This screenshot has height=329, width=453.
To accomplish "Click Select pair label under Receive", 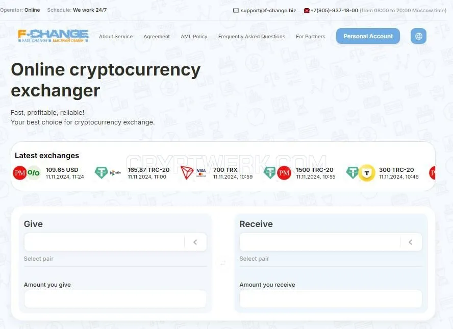I will pyautogui.click(x=254, y=259).
